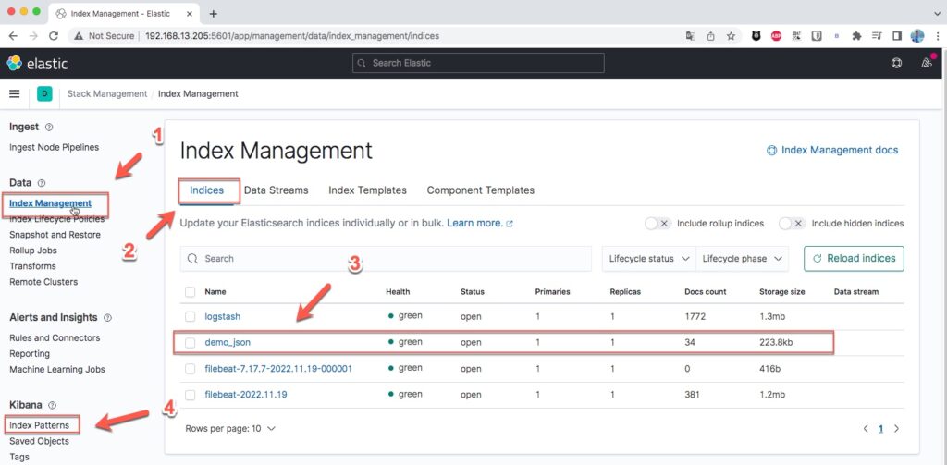Open Index Patterns under Kibana
The image size is (947, 465).
(39, 426)
